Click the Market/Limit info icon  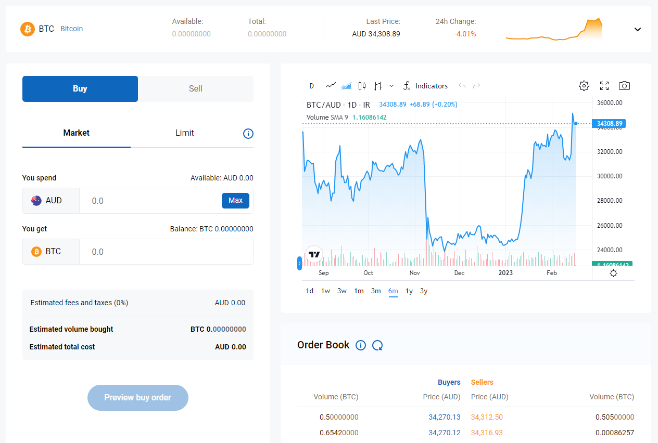point(248,134)
